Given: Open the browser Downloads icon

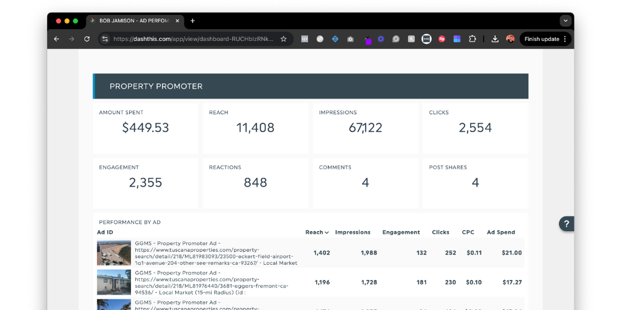Looking at the screenshot, I should [x=495, y=39].
